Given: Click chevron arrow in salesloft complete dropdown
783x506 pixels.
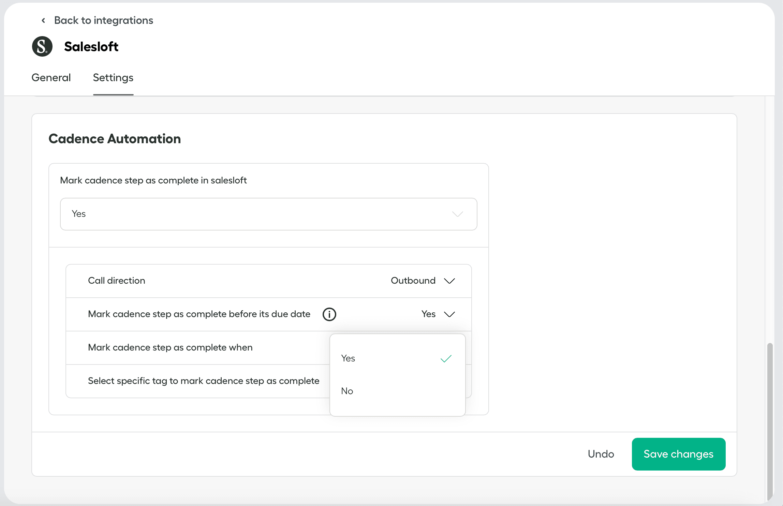Looking at the screenshot, I should 457,214.
